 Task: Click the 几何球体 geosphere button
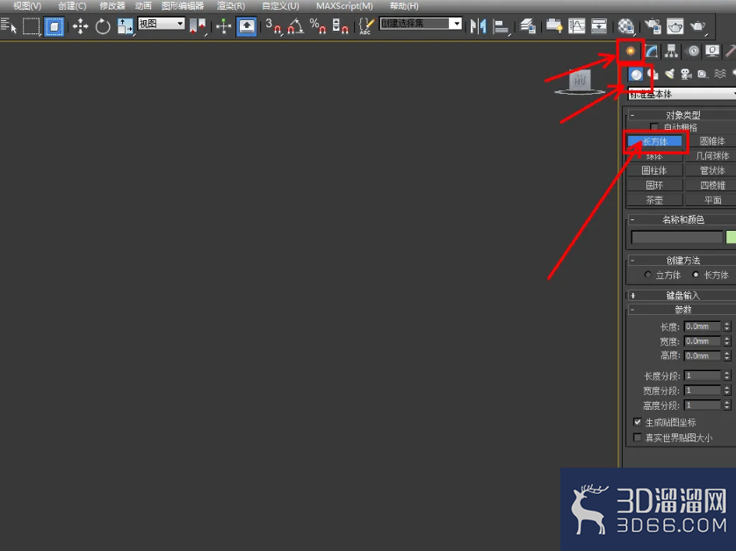711,155
